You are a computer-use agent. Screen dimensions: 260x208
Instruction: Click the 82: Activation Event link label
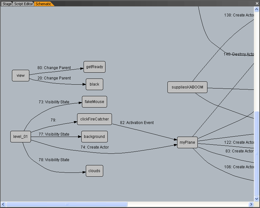tap(137, 123)
